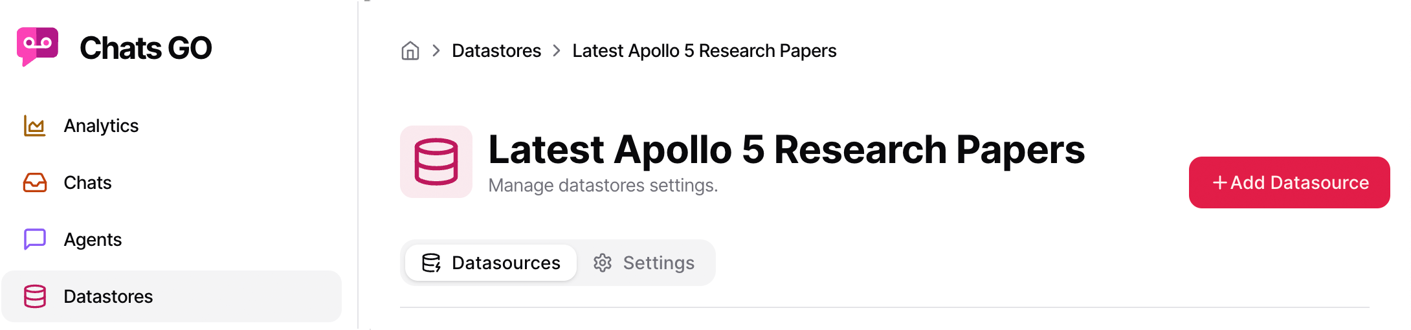
Task: Click the Agents speech bubble icon
Action: 34,239
